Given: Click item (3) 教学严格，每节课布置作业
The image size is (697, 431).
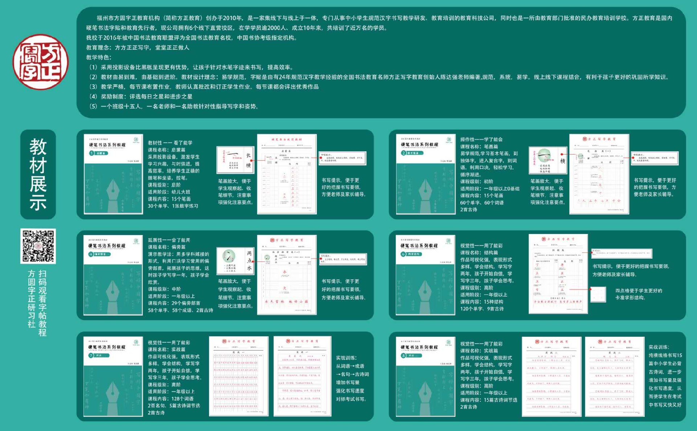Looking at the screenshot, I should (204, 87).
